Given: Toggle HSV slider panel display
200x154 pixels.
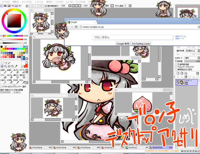Looking at the screenshot, I should (9, 6).
